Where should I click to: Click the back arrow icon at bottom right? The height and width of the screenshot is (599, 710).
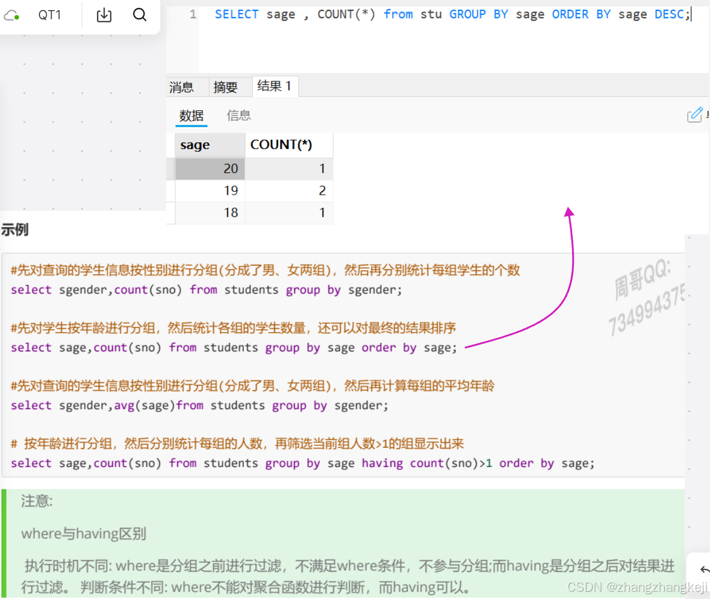(705, 569)
